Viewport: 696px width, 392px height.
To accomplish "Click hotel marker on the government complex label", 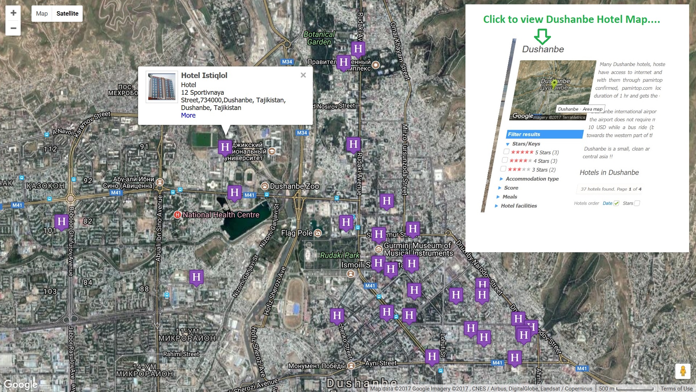I will pos(344,63).
